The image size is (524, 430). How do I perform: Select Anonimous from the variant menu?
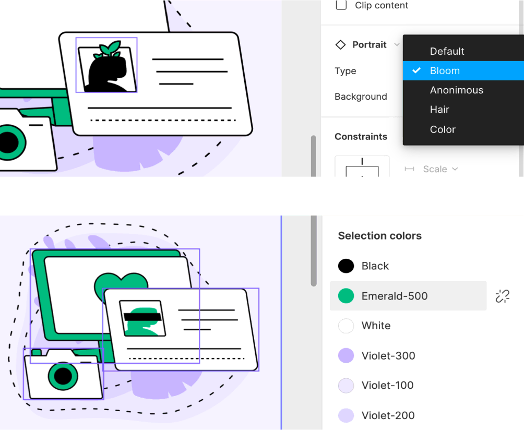pyautogui.click(x=456, y=90)
